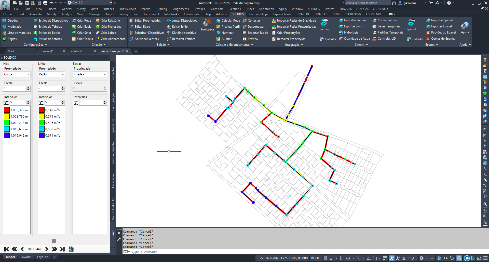Toggle grid display in status bar
The height and width of the screenshot is (262, 489).
pyautogui.click(x=325, y=258)
